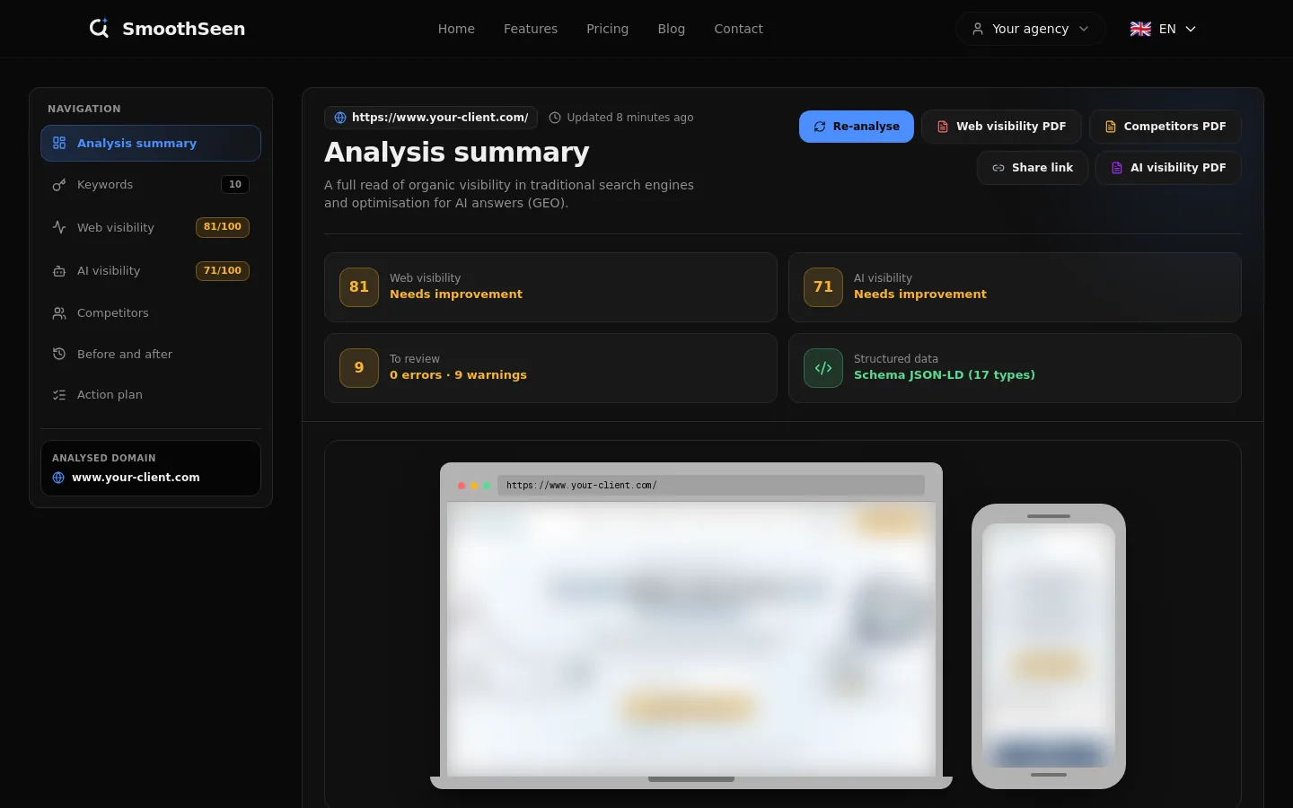Click the clock icon beside Updated time

coord(555,118)
